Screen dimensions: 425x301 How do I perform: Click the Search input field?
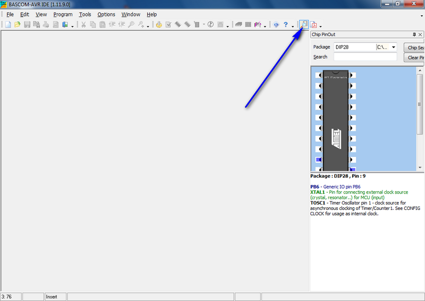(x=365, y=57)
